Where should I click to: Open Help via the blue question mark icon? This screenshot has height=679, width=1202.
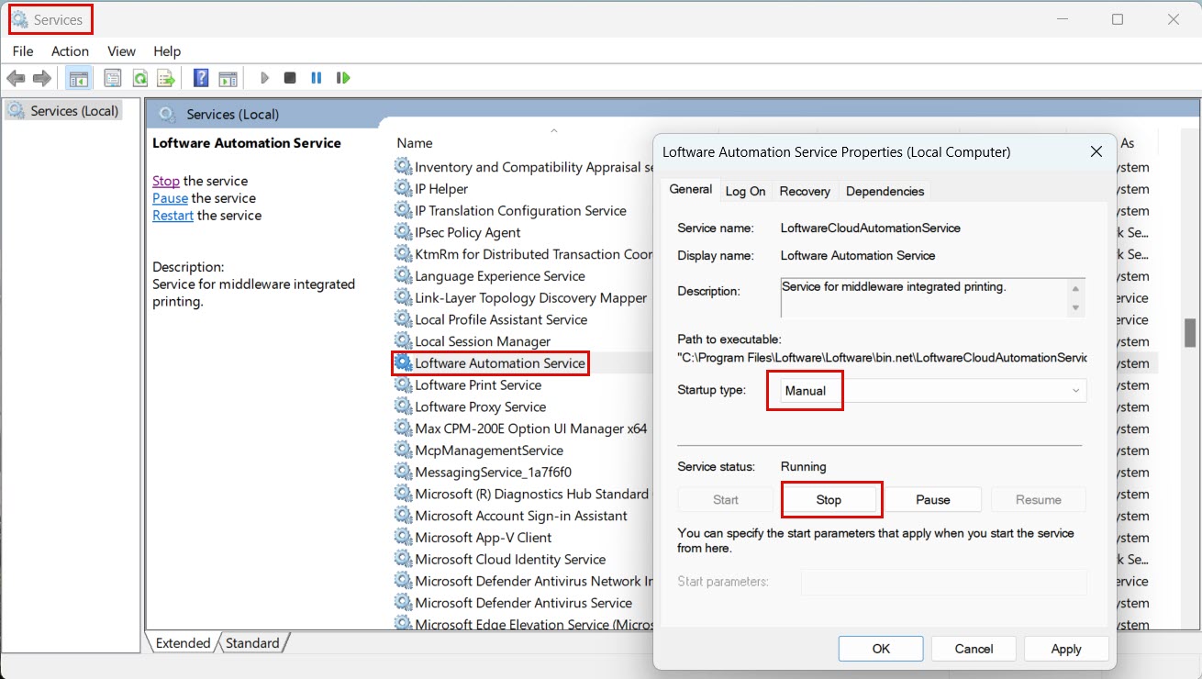201,78
